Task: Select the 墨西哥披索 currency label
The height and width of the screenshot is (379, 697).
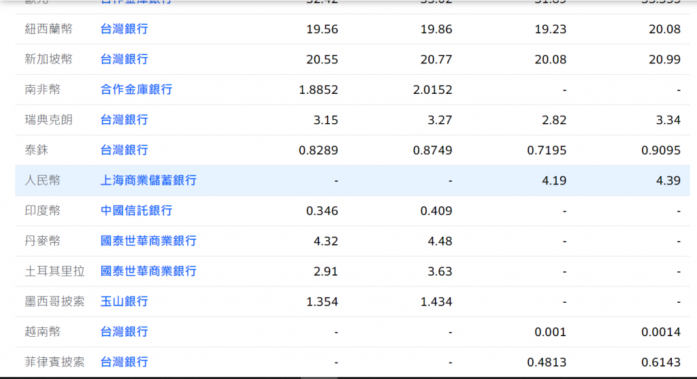Action: (54, 301)
